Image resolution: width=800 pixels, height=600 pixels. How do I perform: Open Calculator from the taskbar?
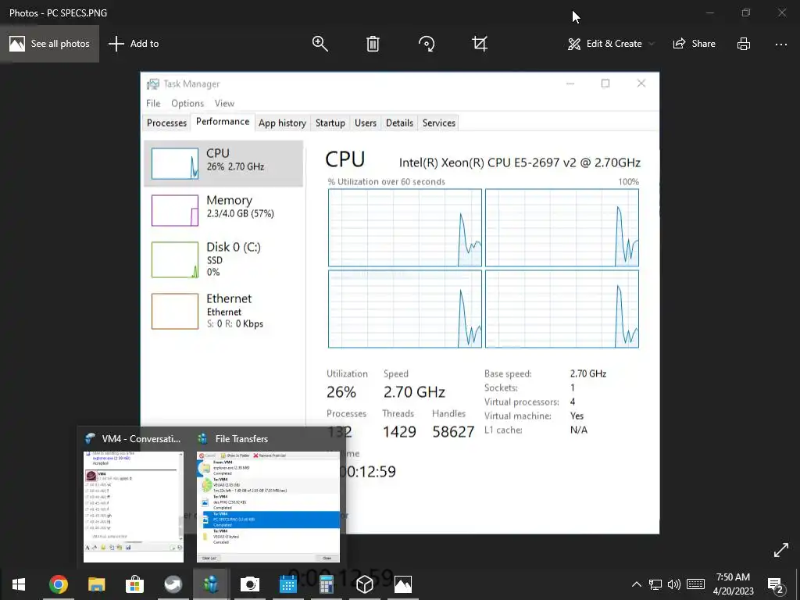[326, 584]
